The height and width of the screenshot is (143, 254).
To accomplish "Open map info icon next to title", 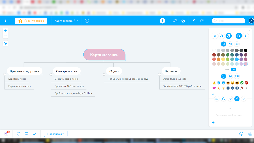I will click(x=87, y=21).
